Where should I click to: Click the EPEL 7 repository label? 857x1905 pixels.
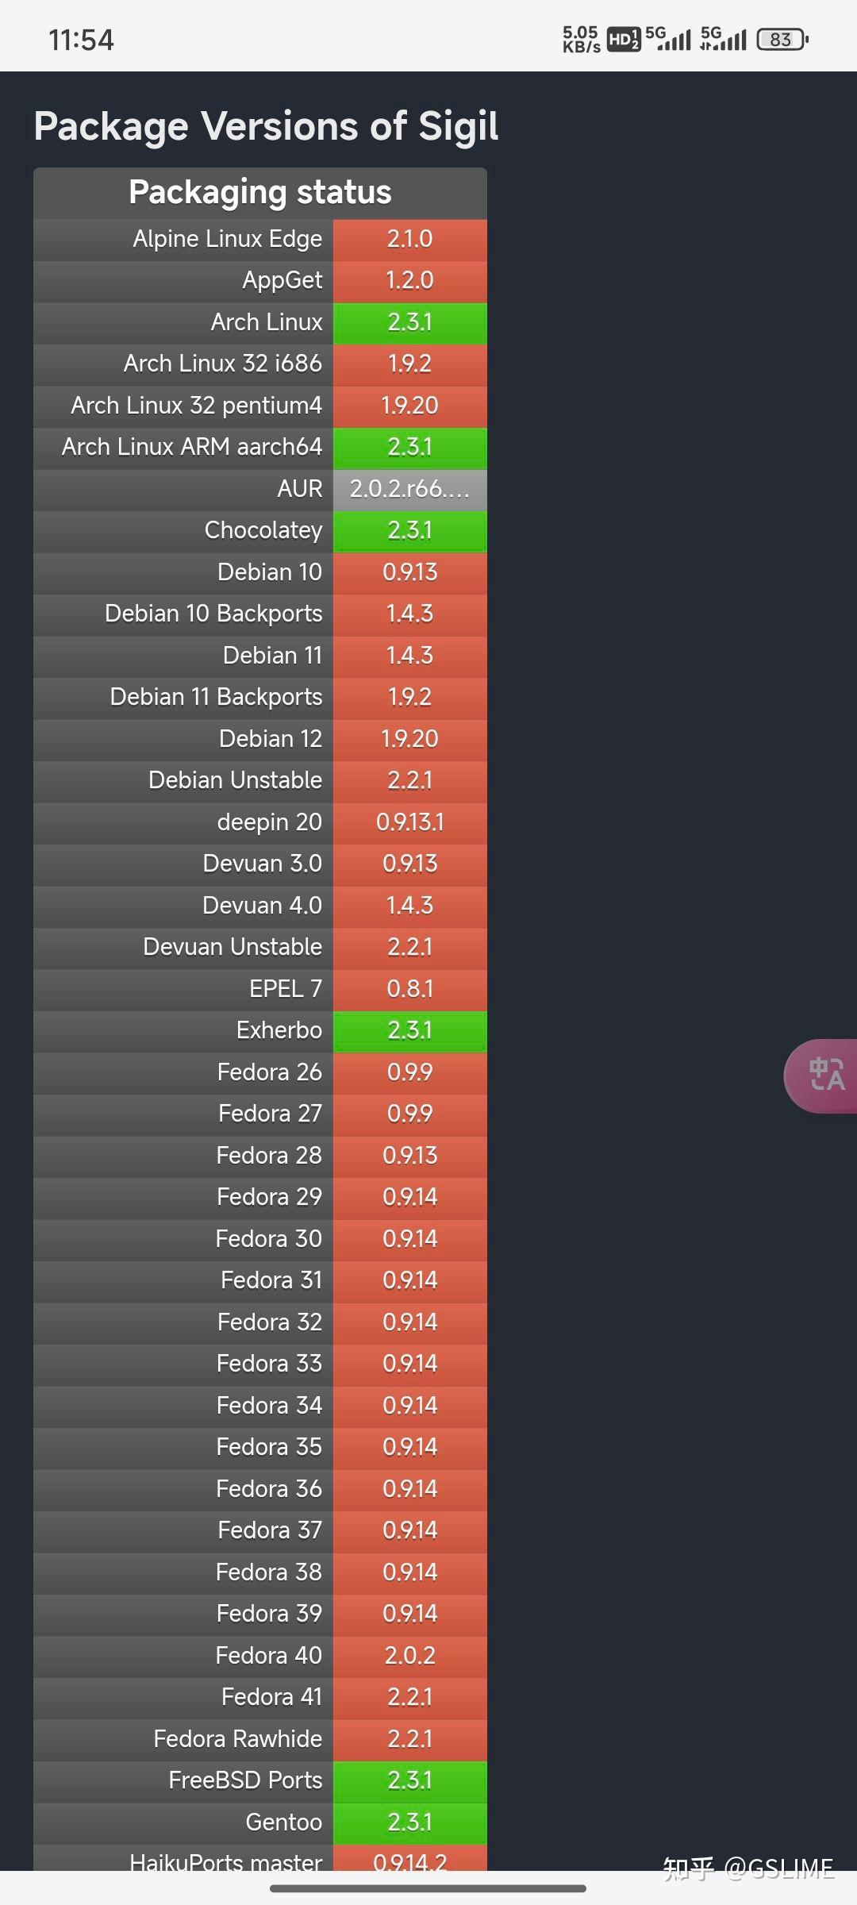tap(286, 989)
